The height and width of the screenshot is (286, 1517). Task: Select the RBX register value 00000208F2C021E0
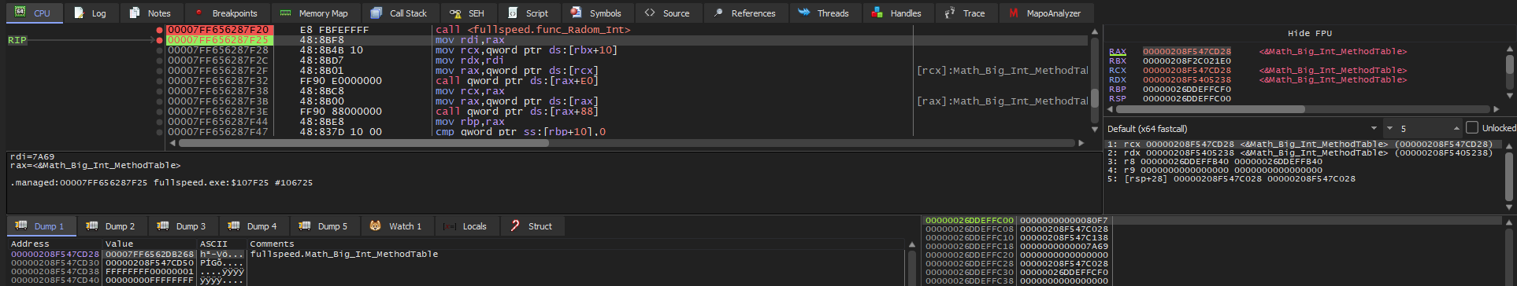pyautogui.click(x=1187, y=61)
